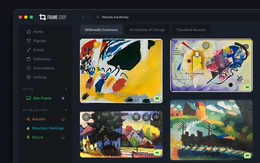260x163 pixels.
Task: Click the Den Frame TV monitor icon
Action: (x=29, y=98)
